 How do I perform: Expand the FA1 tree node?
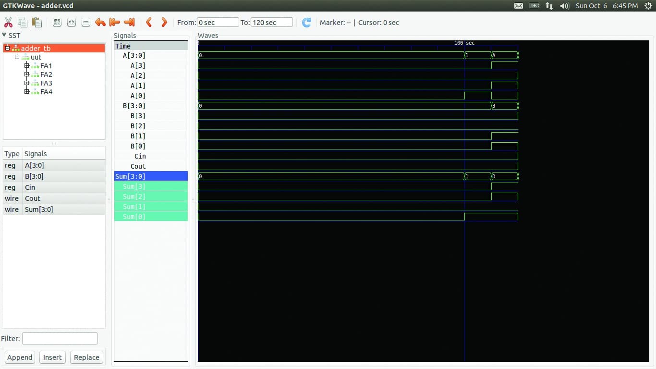pyautogui.click(x=27, y=66)
